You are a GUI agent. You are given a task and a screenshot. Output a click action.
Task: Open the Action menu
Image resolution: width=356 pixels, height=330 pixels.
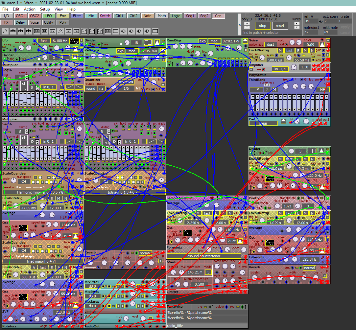pyautogui.click(x=30, y=9)
